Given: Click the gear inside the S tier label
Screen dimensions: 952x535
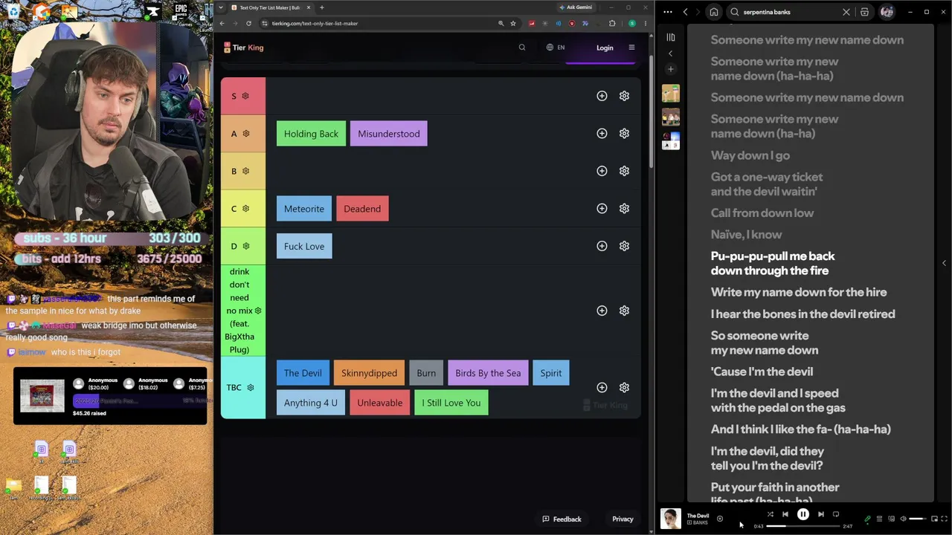Looking at the screenshot, I should pyautogui.click(x=245, y=96).
